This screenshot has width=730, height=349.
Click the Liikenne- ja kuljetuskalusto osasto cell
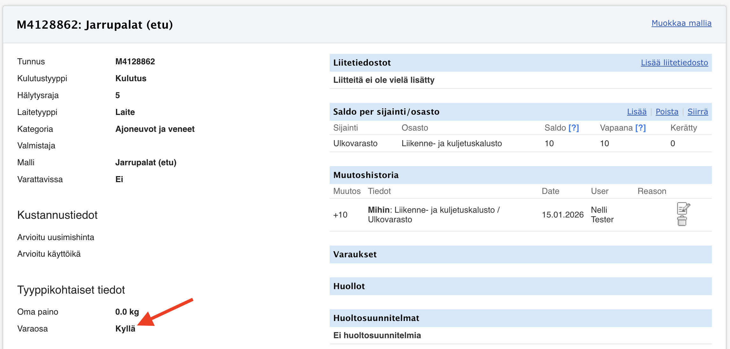[x=451, y=143]
